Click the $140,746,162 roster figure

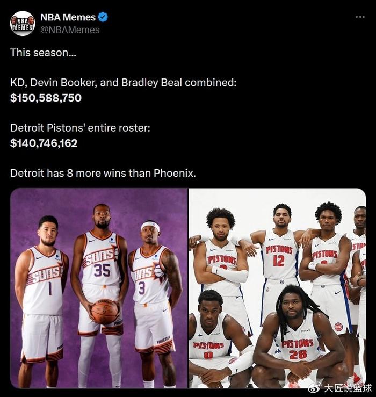44,143
